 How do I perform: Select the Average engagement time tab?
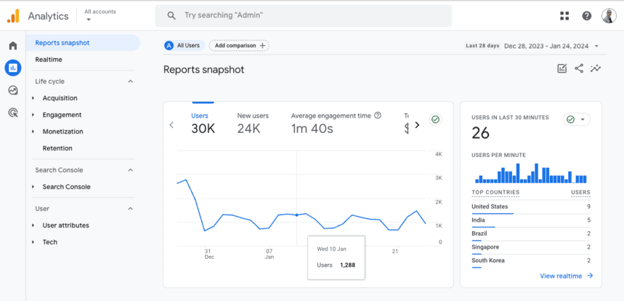(336, 123)
